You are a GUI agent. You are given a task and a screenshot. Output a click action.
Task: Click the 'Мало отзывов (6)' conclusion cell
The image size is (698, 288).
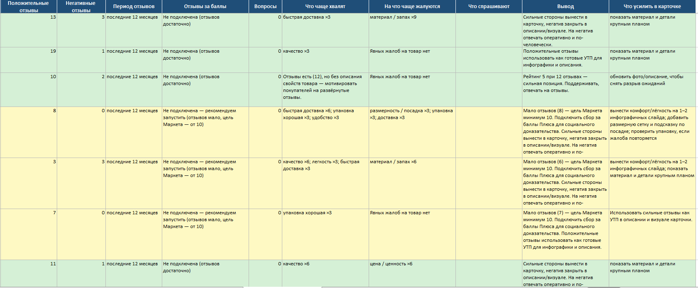pos(565,183)
